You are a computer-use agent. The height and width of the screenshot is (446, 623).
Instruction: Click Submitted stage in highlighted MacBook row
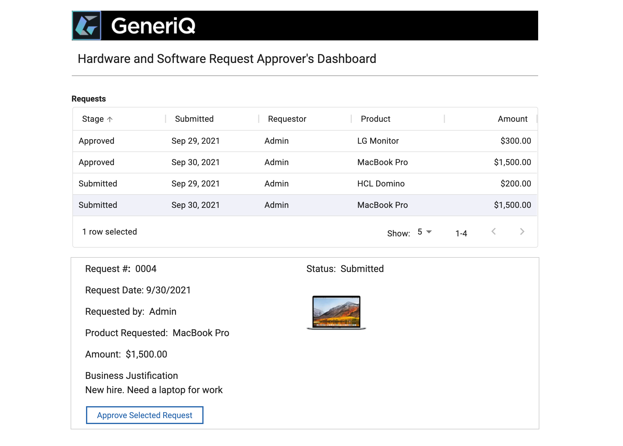click(98, 205)
